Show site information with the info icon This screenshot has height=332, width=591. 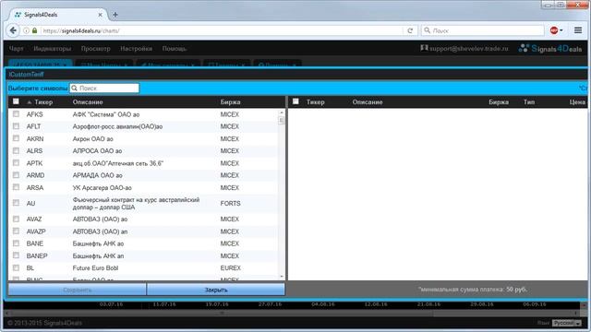click(x=26, y=30)
